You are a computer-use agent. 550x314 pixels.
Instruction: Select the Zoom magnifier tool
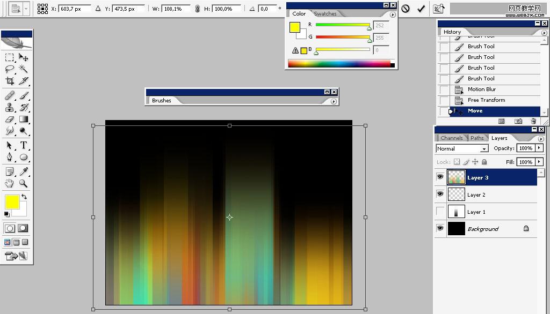(x=24, y=183)
